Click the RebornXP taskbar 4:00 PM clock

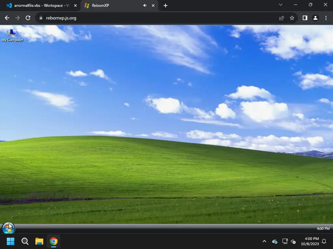tap(323, 229)
